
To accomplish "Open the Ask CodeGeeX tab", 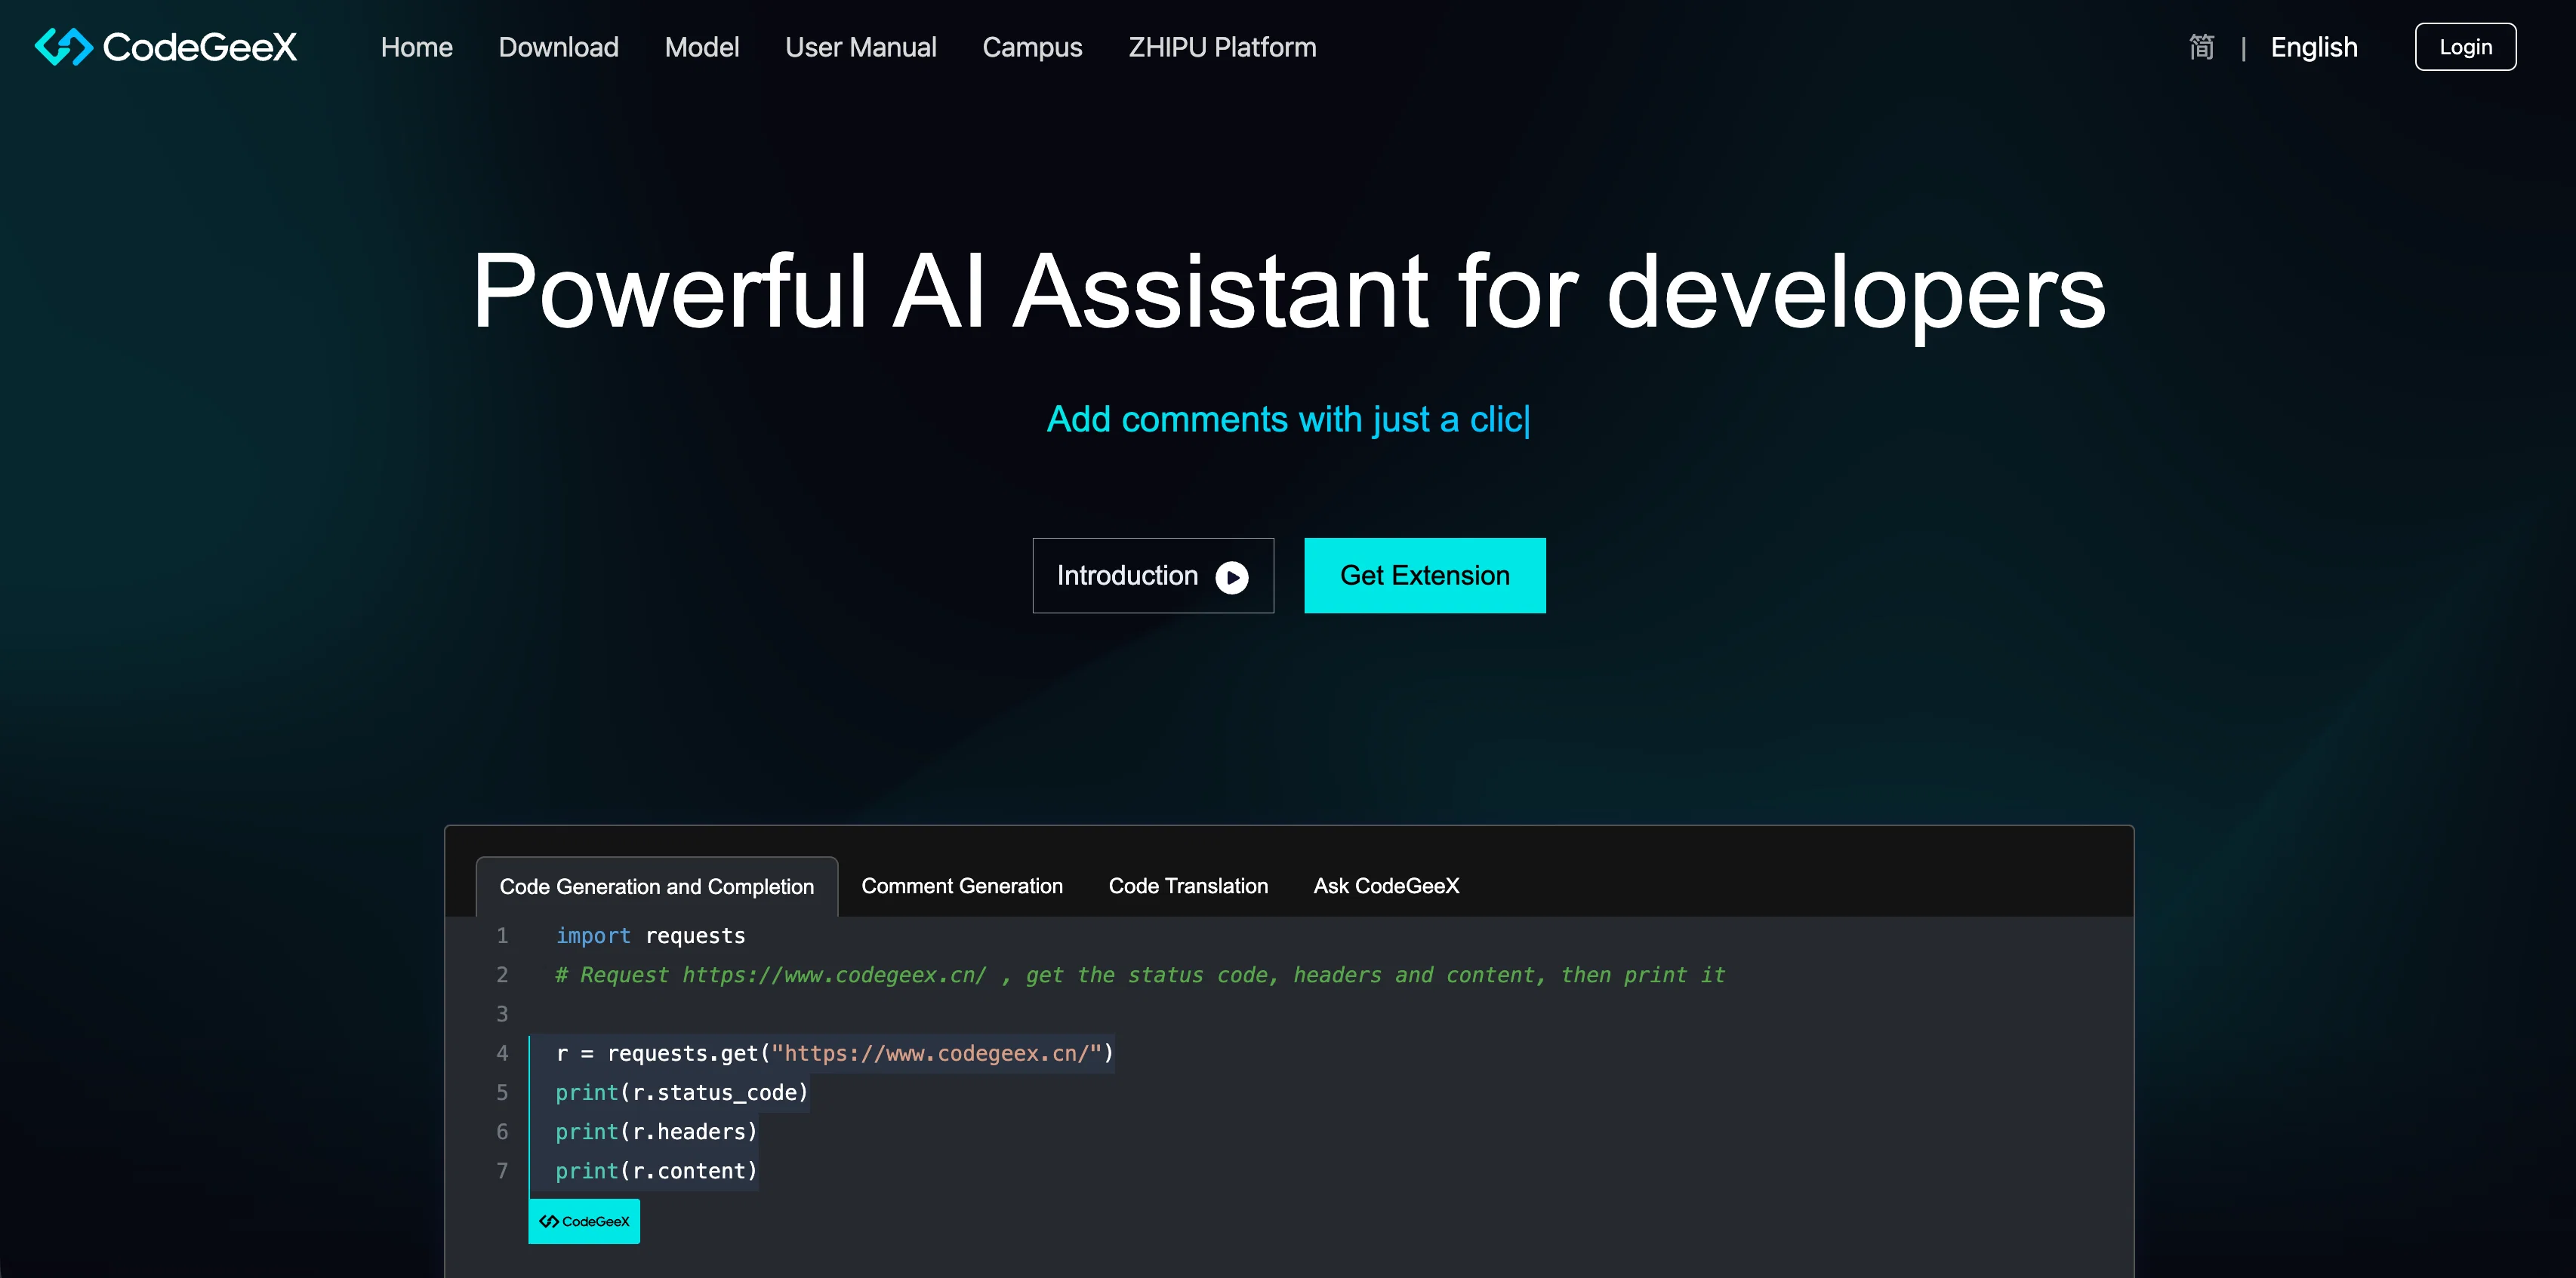I will 1386,885.
